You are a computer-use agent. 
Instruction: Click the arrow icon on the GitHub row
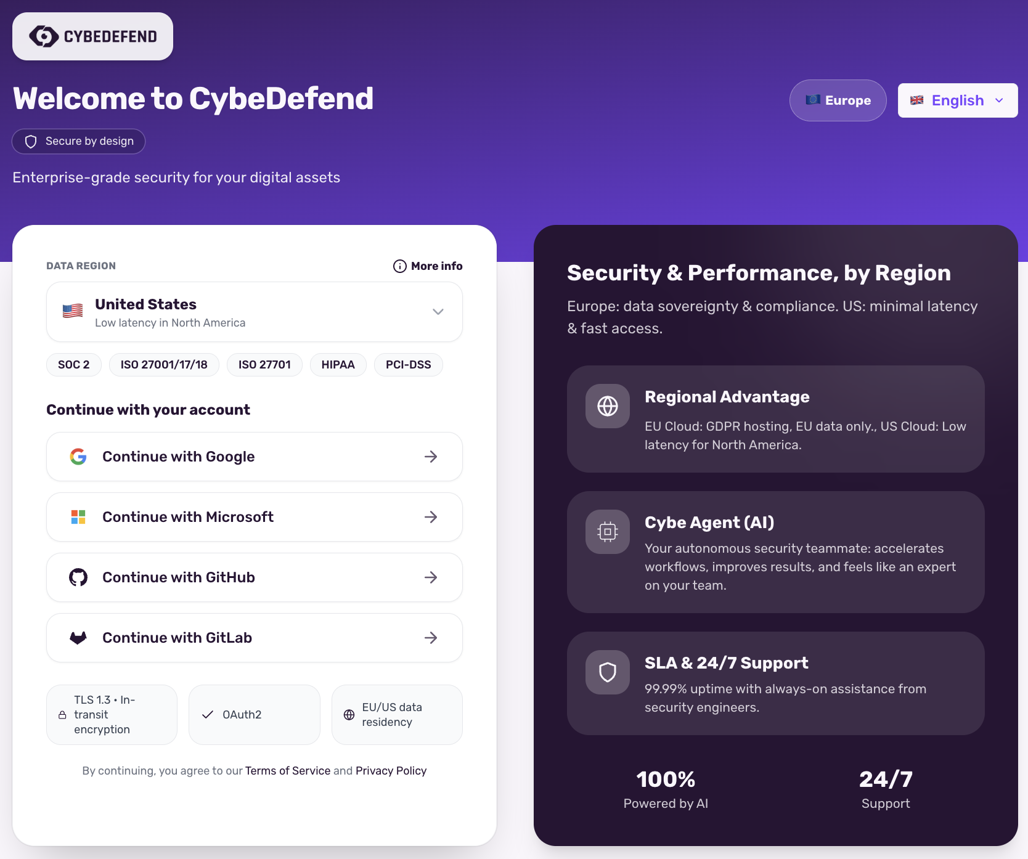(x=431, y=577)
